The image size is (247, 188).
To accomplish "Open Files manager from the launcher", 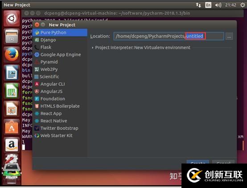I will click(x=12, y=37).
